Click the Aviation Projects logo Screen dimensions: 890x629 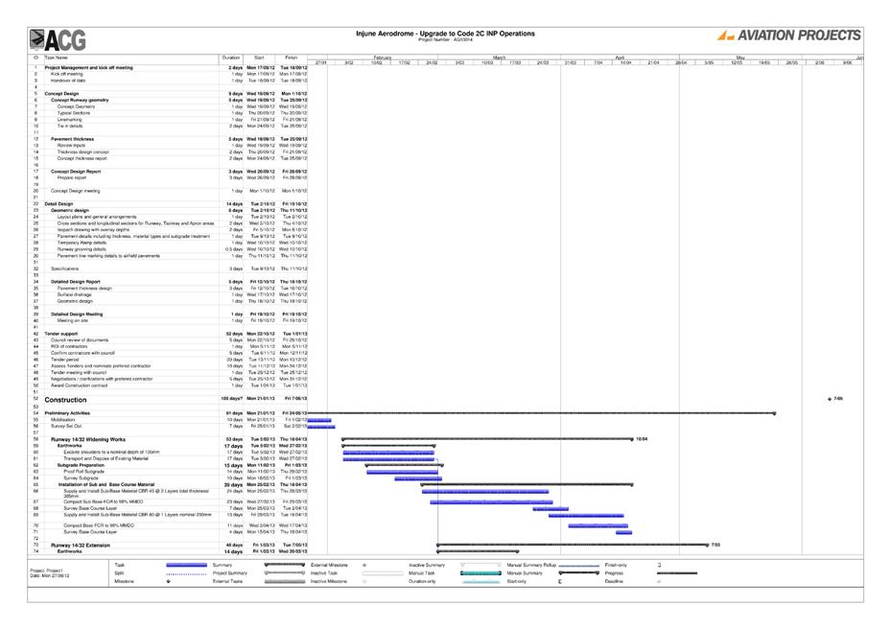coord(788,35)
